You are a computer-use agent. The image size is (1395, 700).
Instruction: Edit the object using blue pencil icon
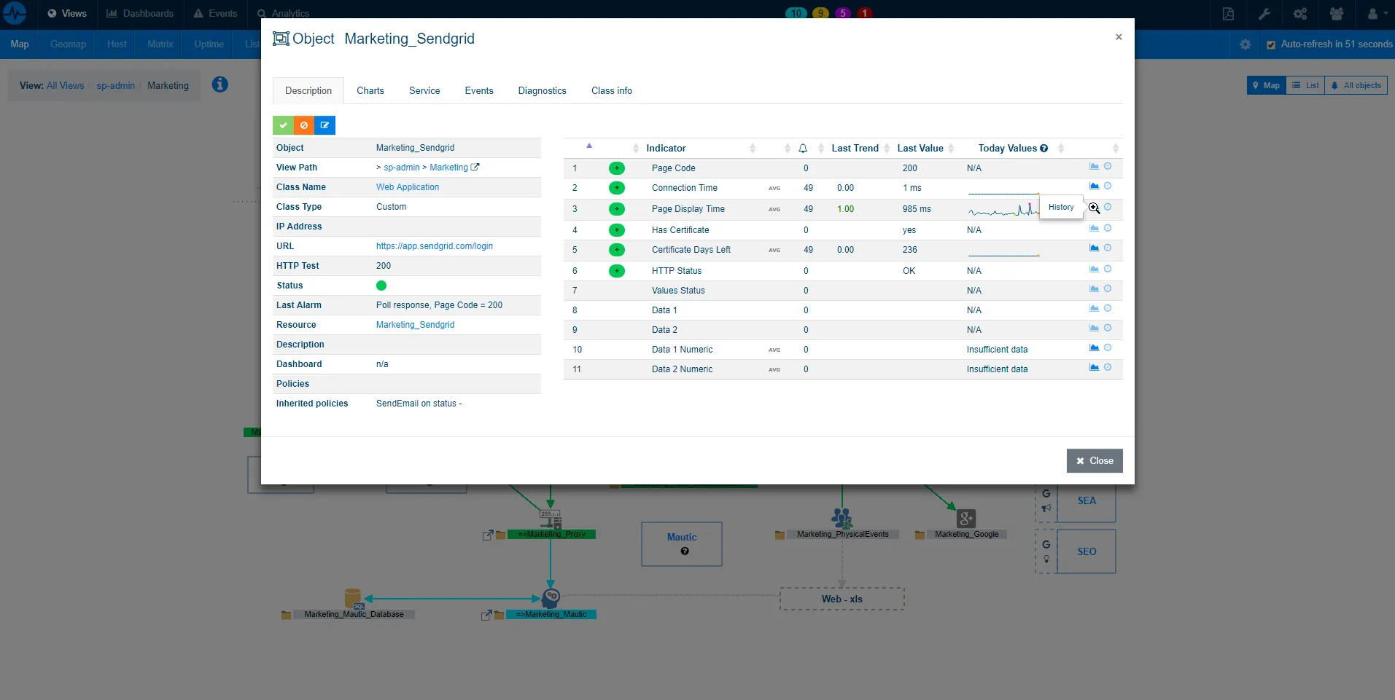[325, 125]
